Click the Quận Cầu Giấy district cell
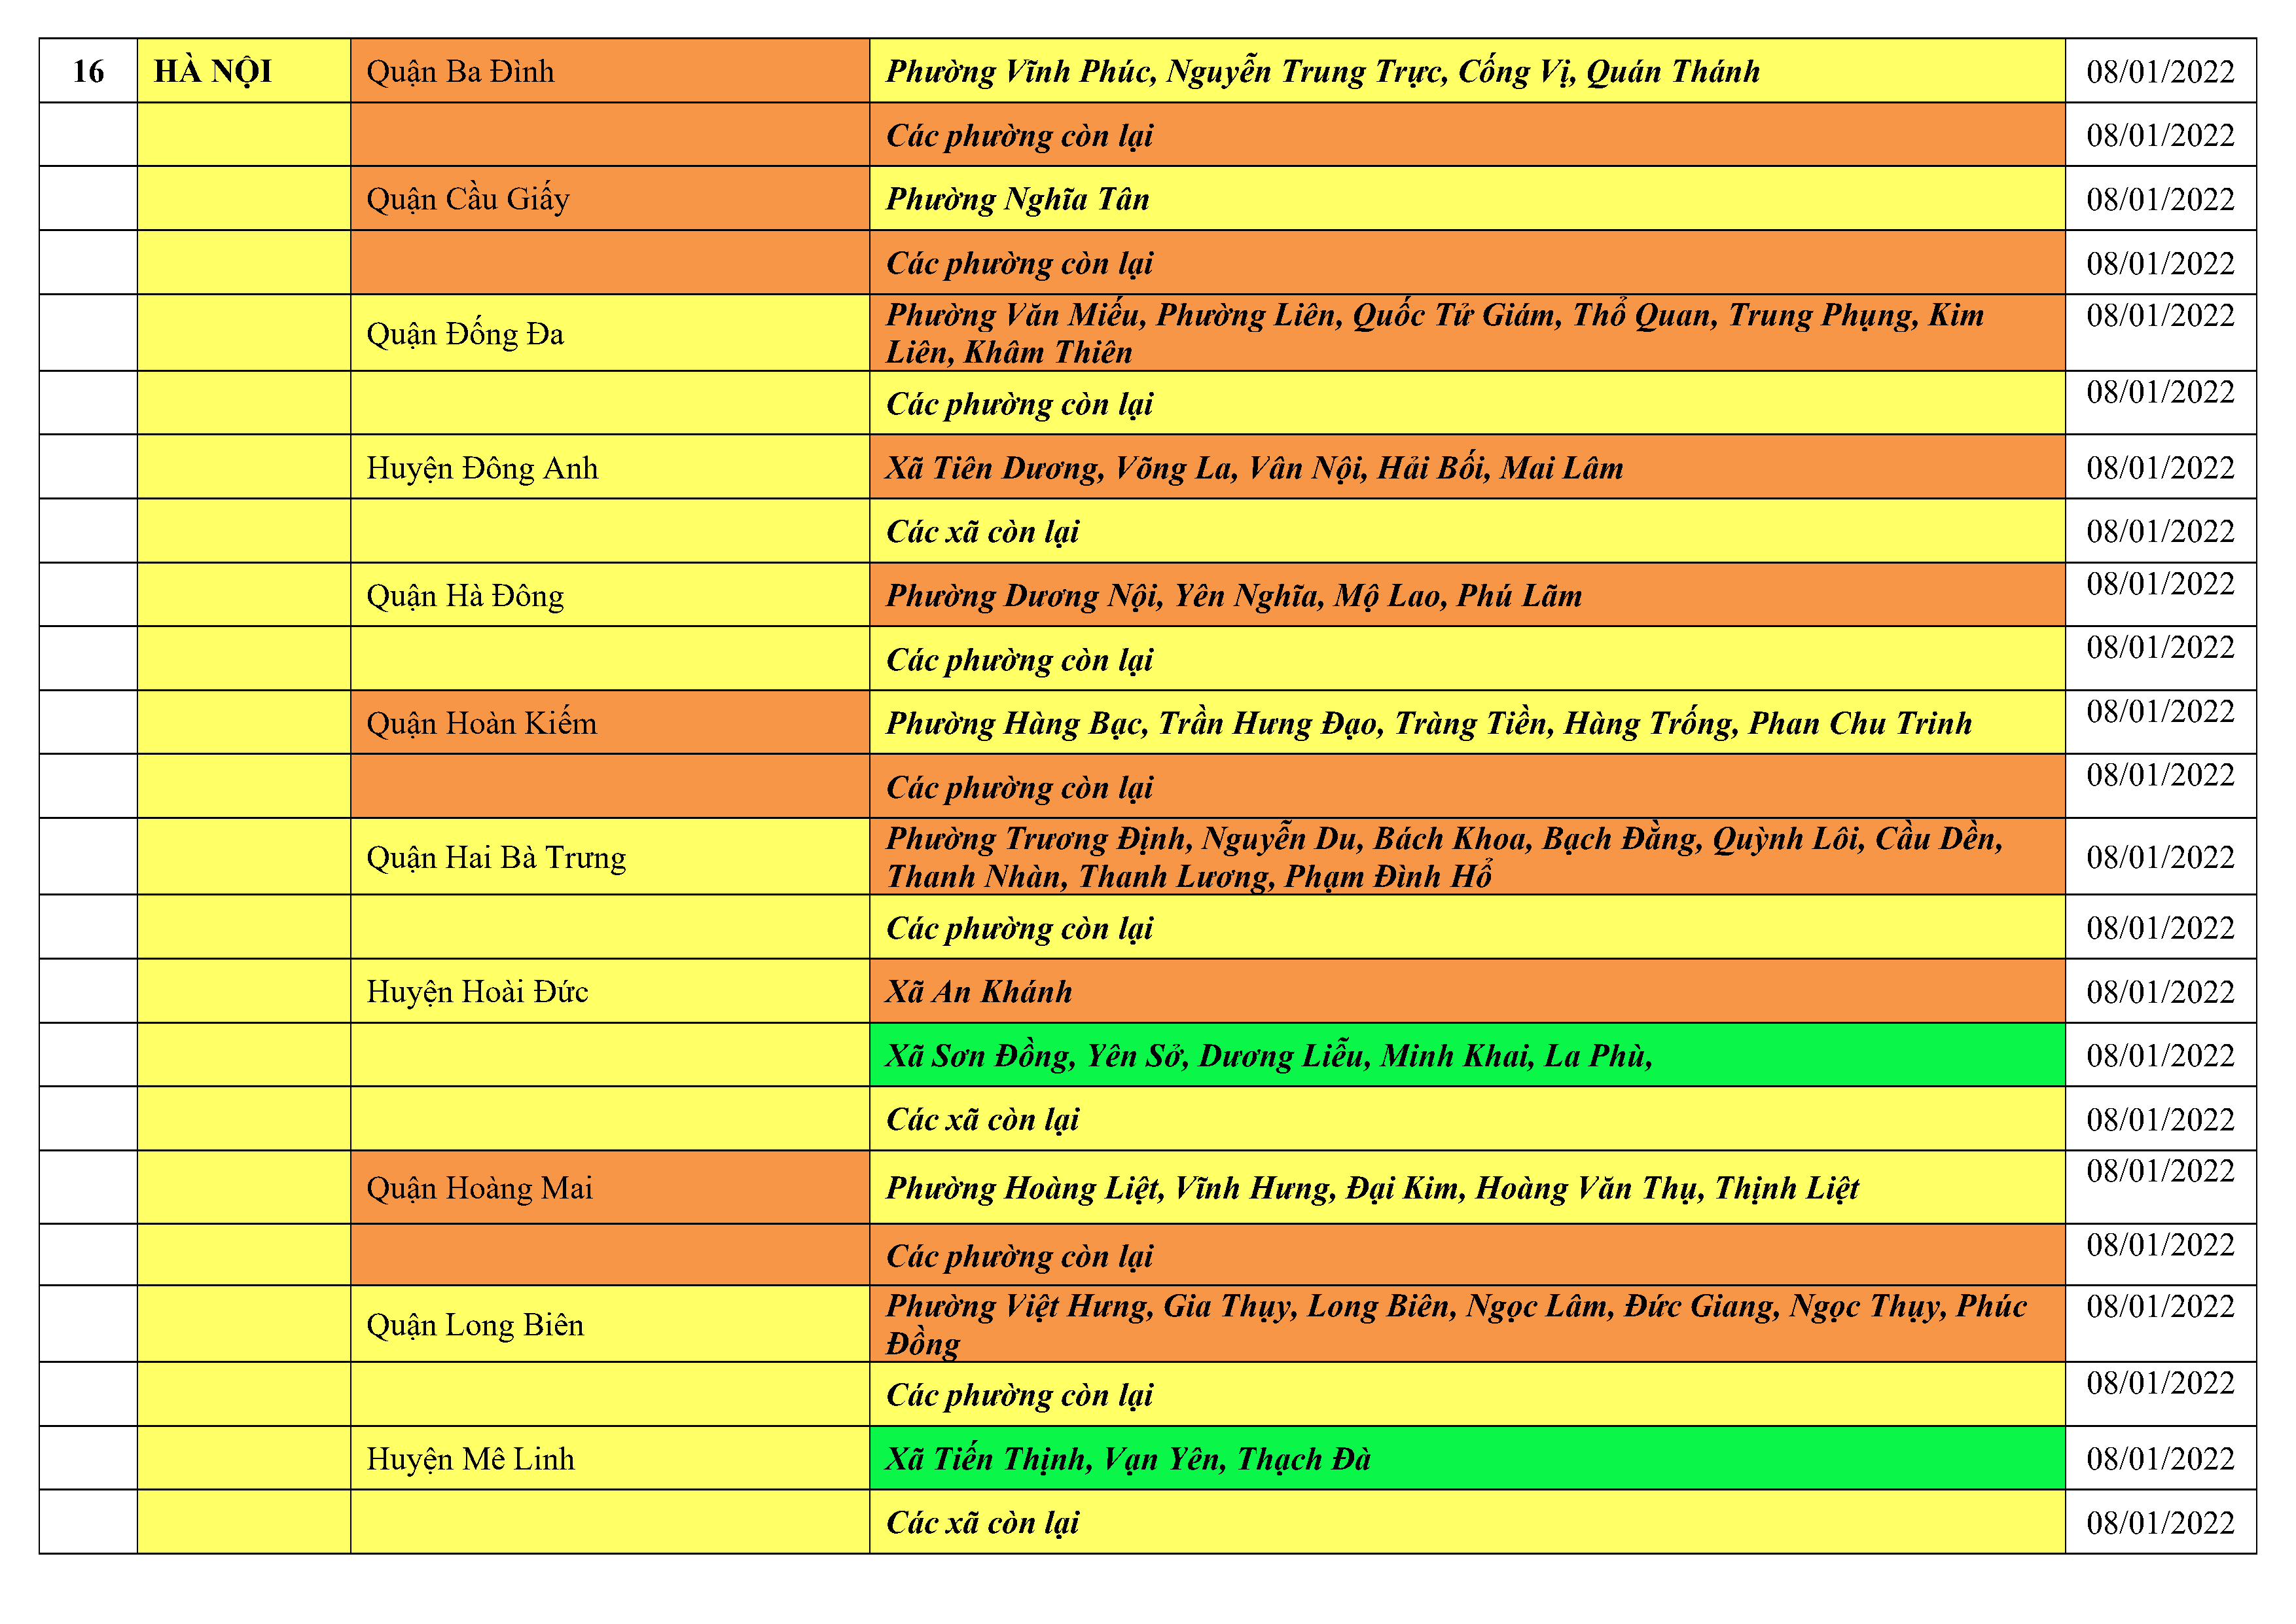This screenshot has height=1624, width=2296. (467, 199)
